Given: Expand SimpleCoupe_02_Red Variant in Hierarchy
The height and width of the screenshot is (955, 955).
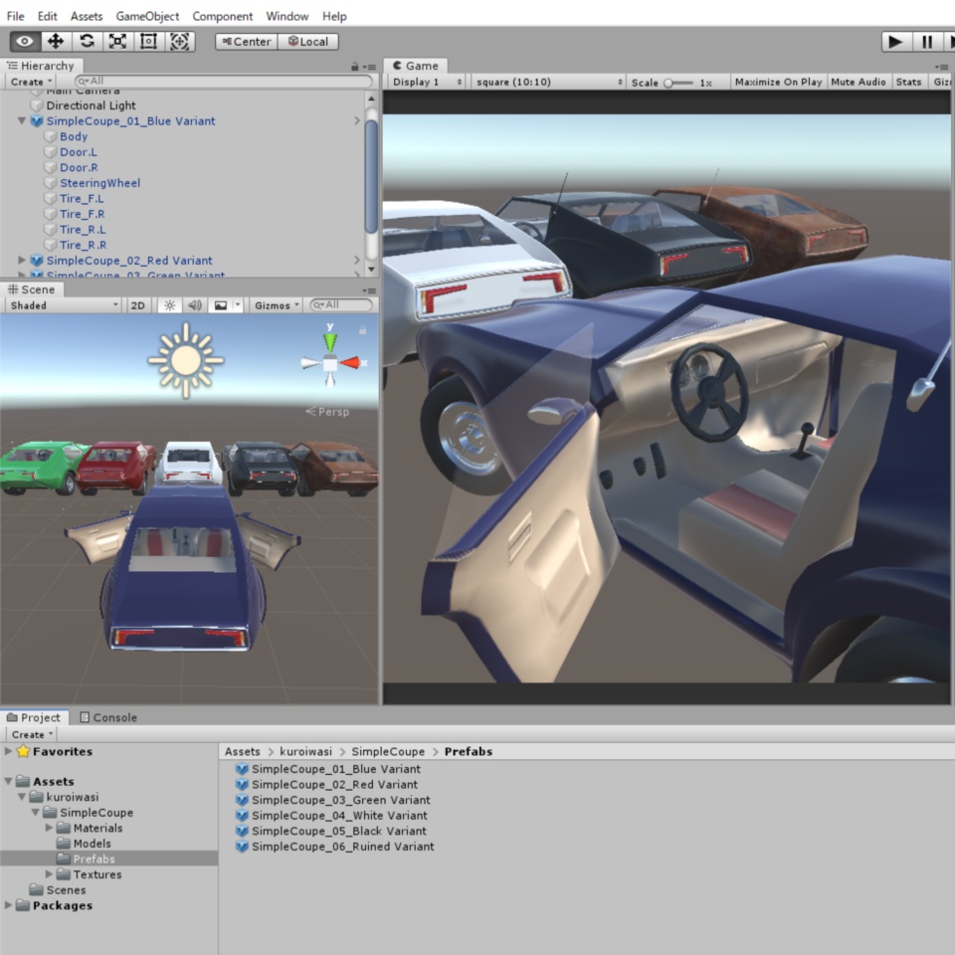Looking at the screenshot, I should [22, 260].
